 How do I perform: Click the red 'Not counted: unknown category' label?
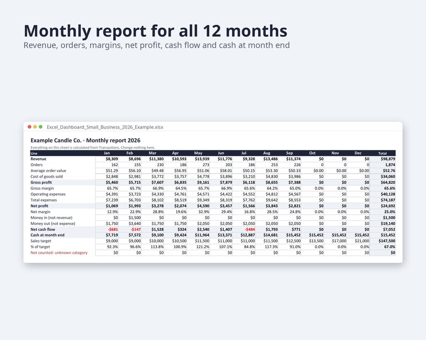click(x=59, y=253)
